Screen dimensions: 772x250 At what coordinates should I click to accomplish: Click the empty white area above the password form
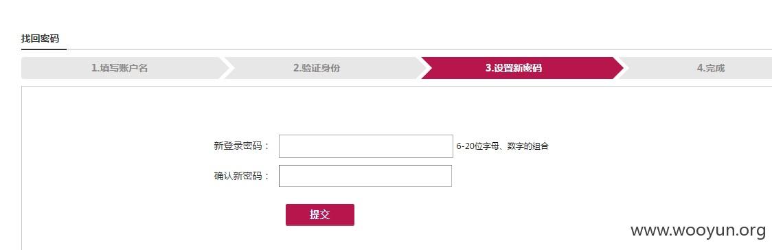tap(394, 109)
